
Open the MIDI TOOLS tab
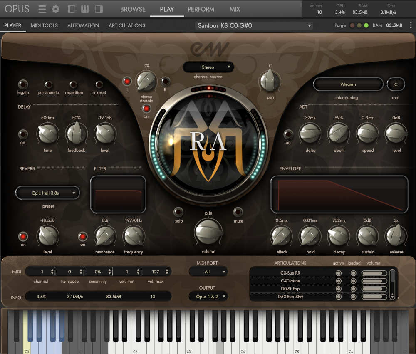44,25
